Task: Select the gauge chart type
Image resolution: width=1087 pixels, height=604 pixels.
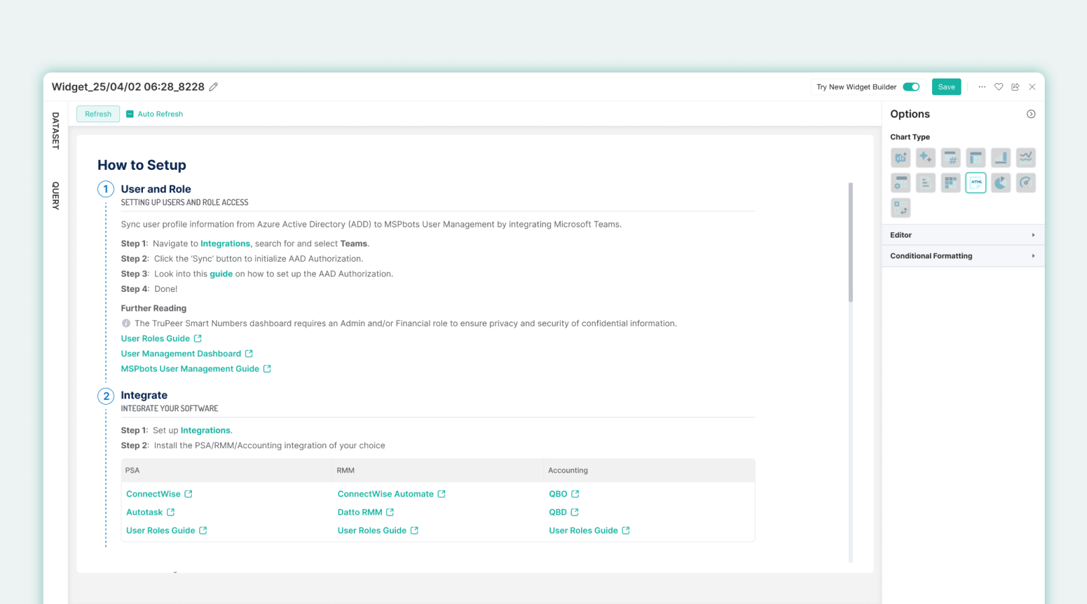Action: [1026, 183]
